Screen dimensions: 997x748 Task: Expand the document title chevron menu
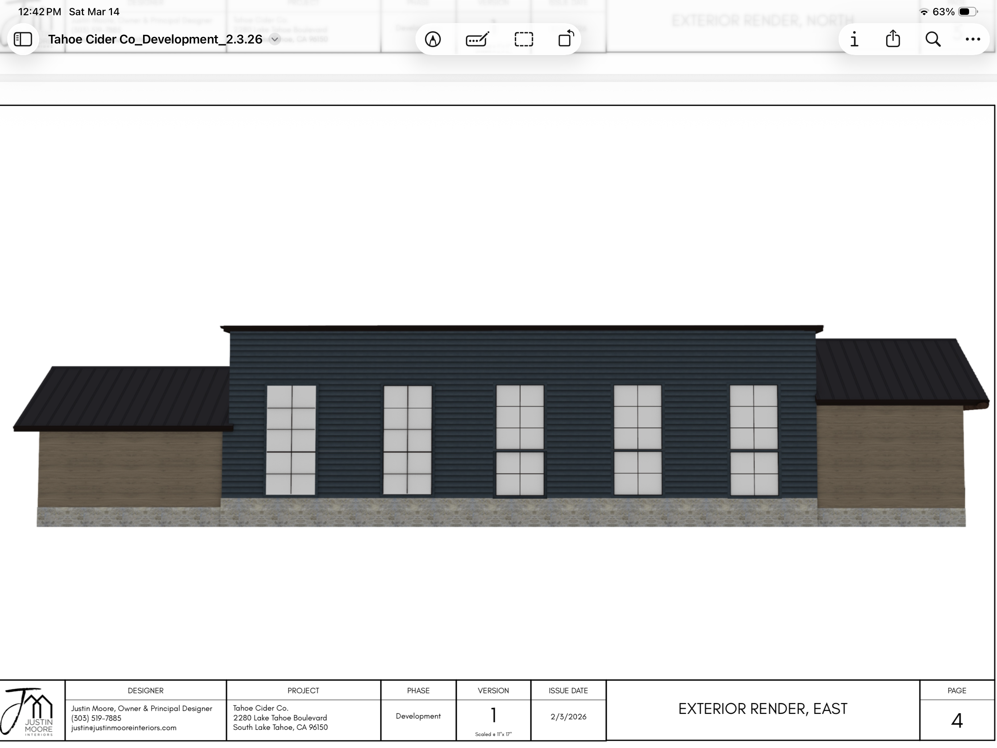tap(275, 39)
